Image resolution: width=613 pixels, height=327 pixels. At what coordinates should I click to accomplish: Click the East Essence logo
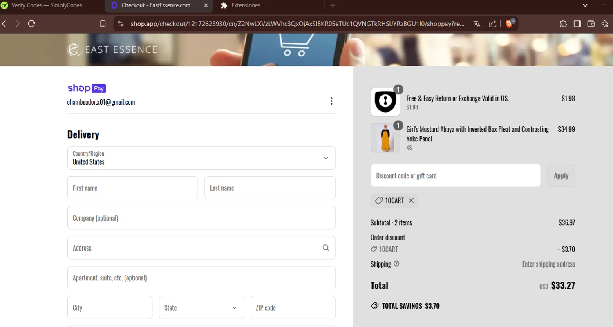(x=112, y=49)
